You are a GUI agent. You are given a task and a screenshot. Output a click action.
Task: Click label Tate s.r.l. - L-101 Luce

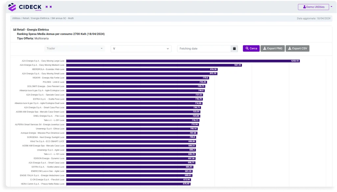pos(54,154)
